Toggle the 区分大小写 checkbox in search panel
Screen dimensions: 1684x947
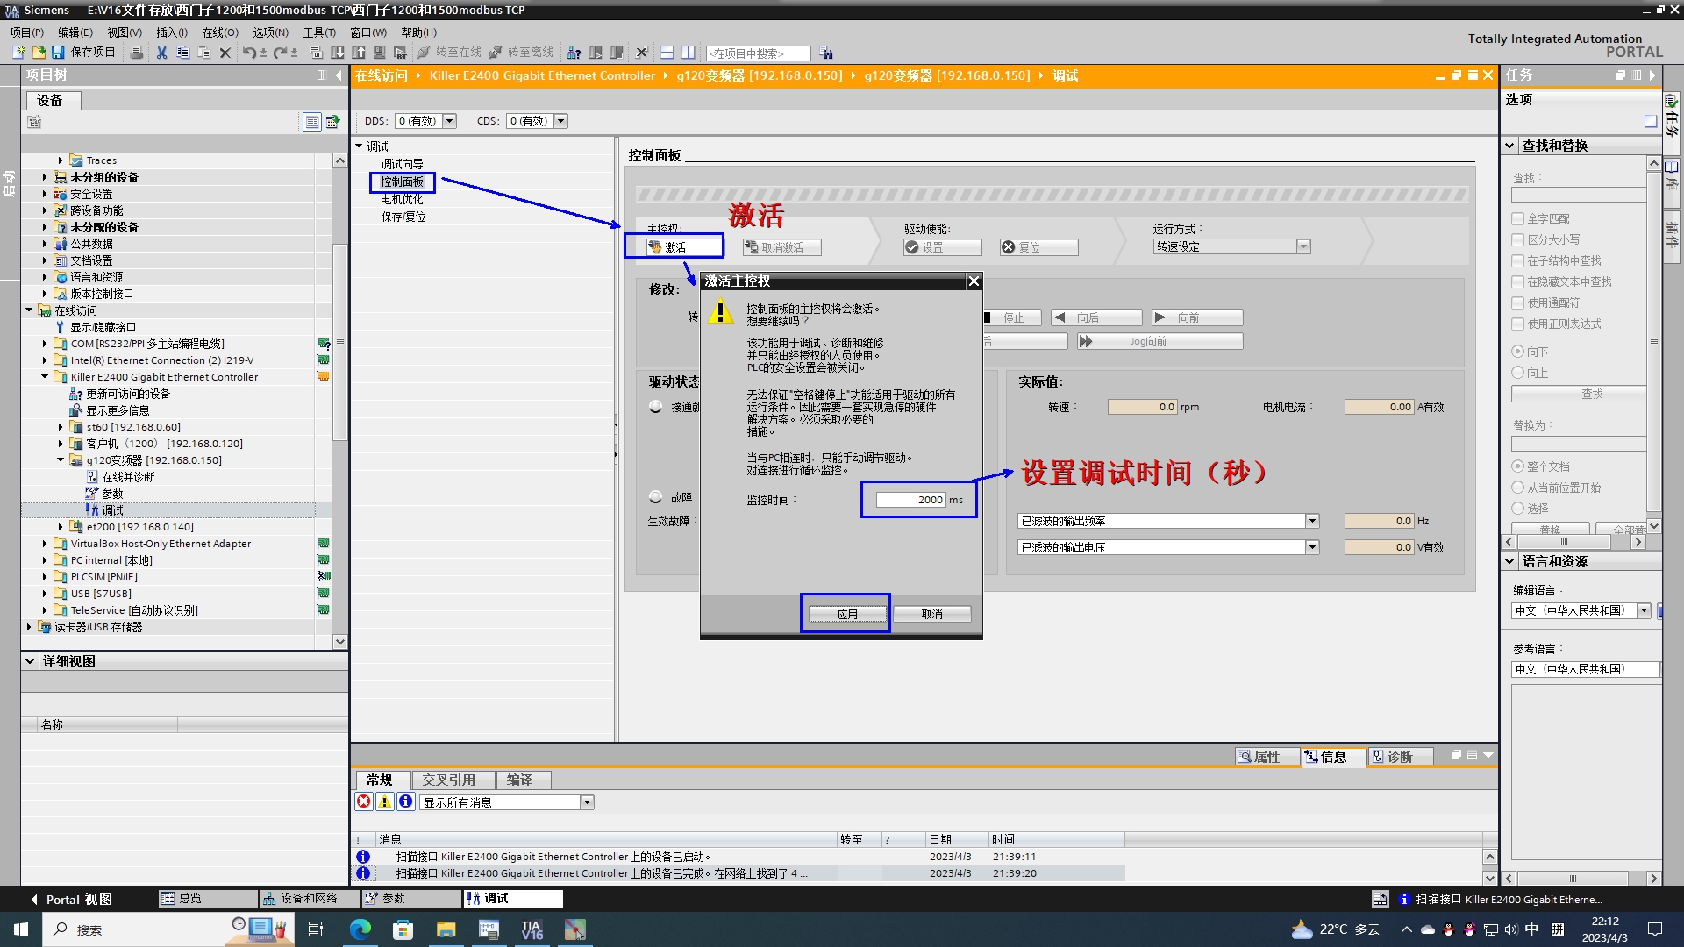[x=1518, y=239]
